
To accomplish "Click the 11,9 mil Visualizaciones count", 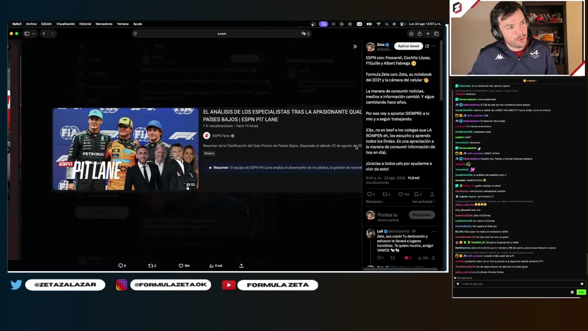I will [x=393, y=180].
